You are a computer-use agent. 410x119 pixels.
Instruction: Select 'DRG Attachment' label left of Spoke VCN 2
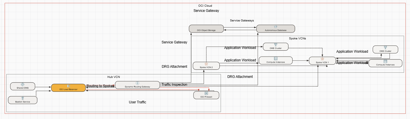174,67
